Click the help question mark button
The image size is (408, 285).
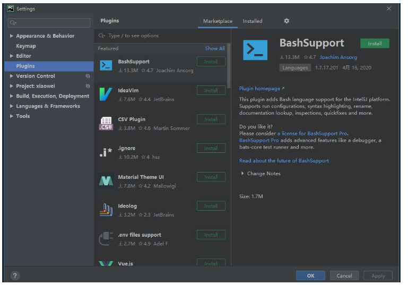click(15, 275)
